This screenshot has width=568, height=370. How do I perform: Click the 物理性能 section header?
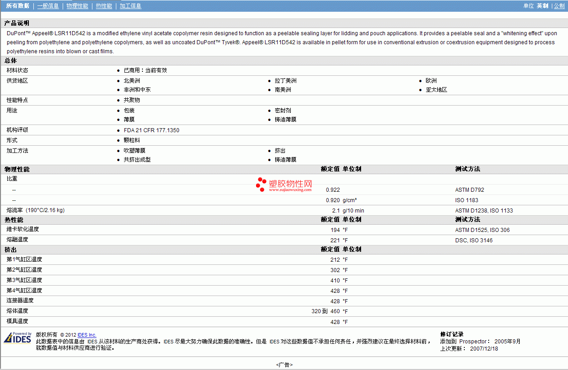pyautogui.click(x=17, y=169)
